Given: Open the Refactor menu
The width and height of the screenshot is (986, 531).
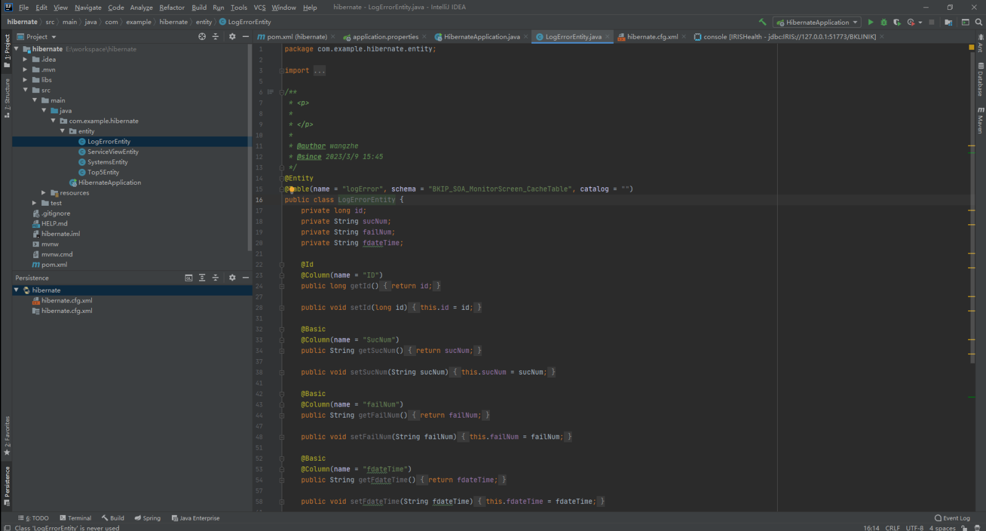Looking at the screenshot, I should pyautogui.click(x=171, y=7).
